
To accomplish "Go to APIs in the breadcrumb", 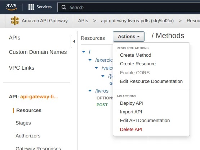I will (83, 21).
